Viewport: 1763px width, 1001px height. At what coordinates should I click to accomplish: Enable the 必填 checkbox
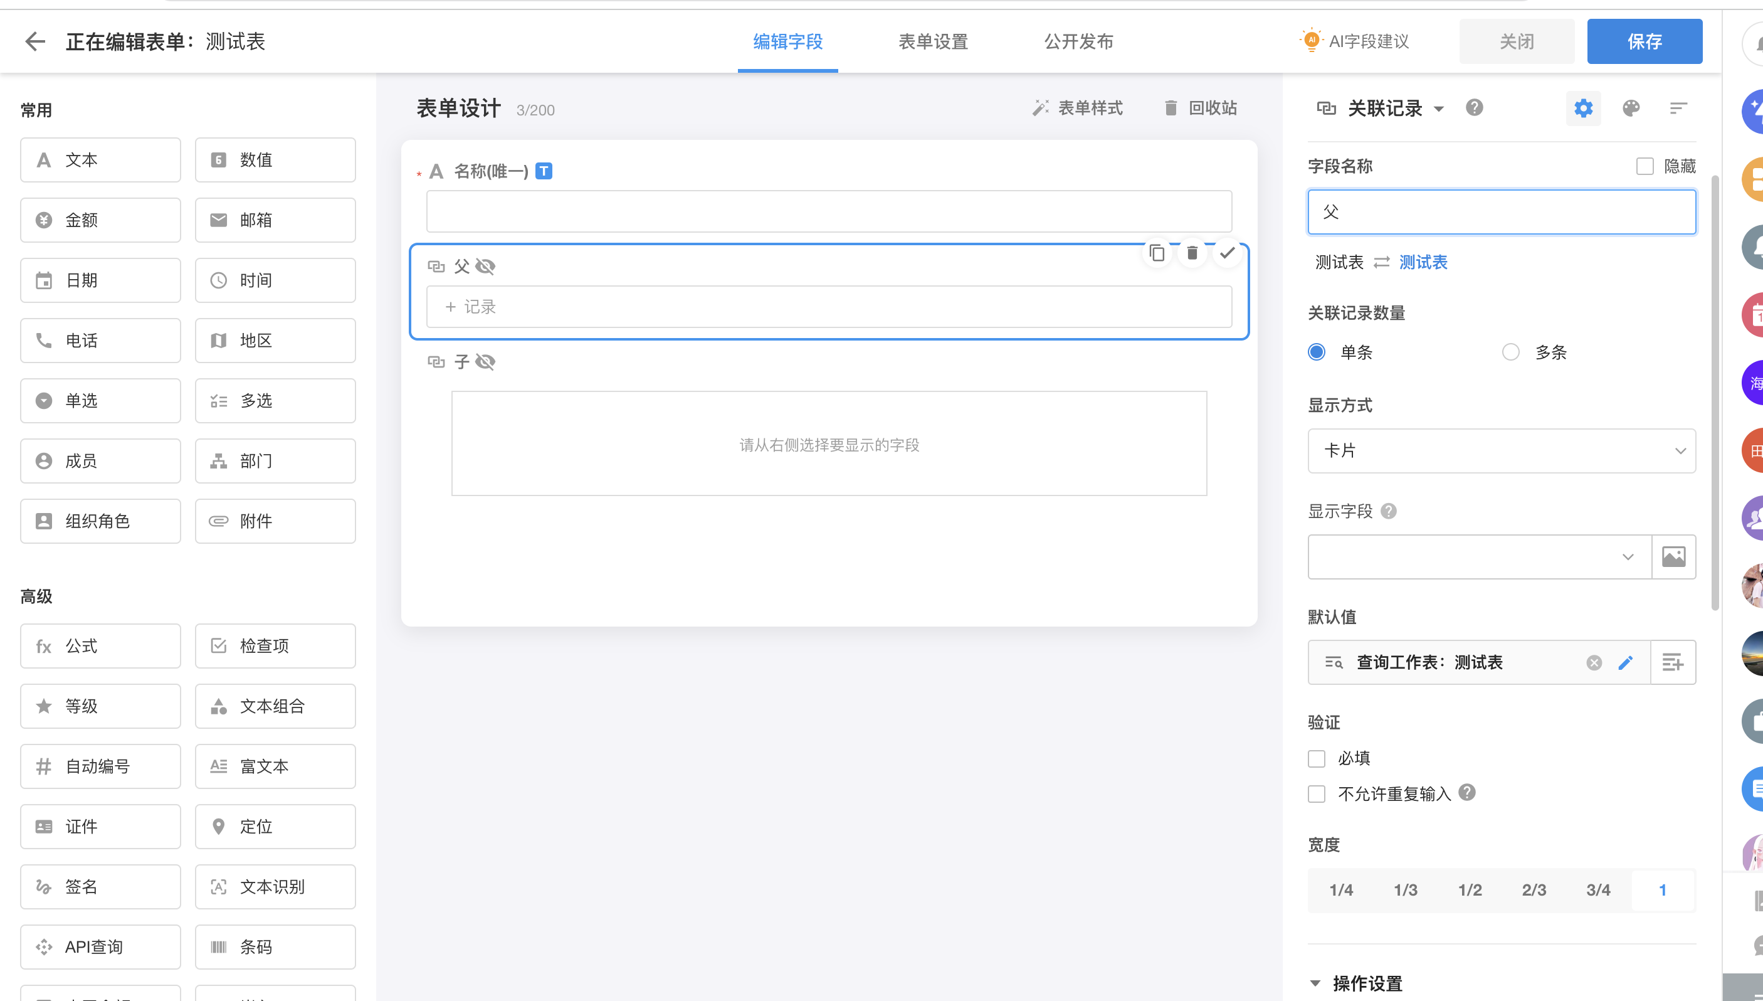point(1317,758)
